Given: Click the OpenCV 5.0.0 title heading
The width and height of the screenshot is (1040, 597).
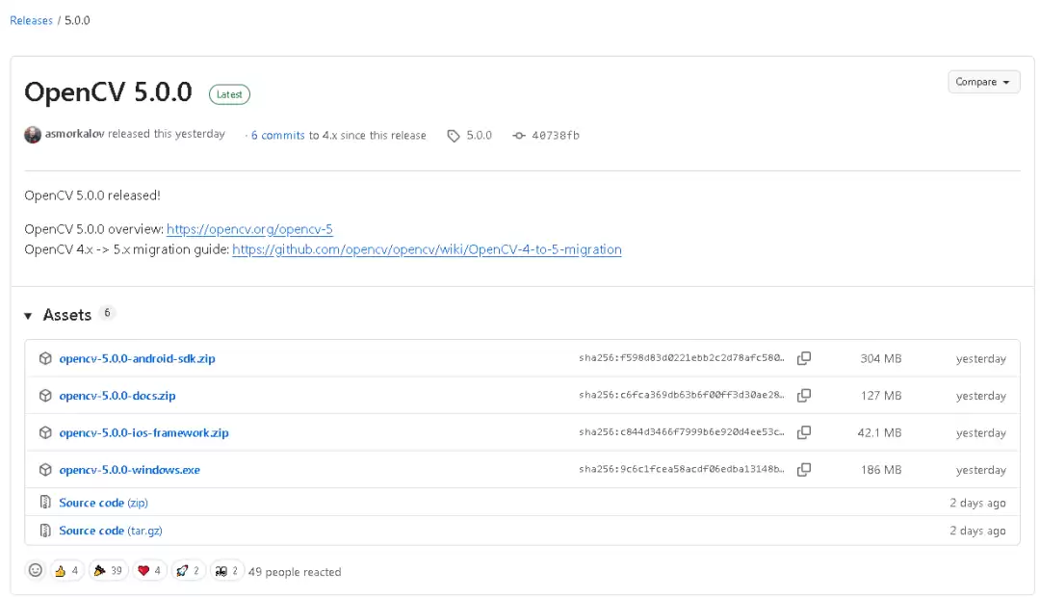Looking at the screenshot, I should click(x=108, y=92).
